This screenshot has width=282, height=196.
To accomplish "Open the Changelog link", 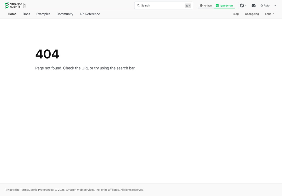I will 252,14.
